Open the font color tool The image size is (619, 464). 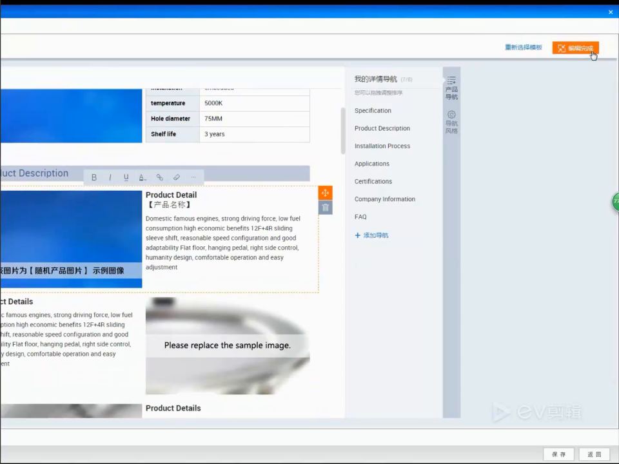coord(142,178)
